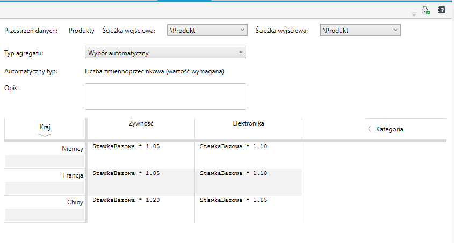Click the gray field under Francja
This screenshot has height=243, width=454.
[45, 188]
